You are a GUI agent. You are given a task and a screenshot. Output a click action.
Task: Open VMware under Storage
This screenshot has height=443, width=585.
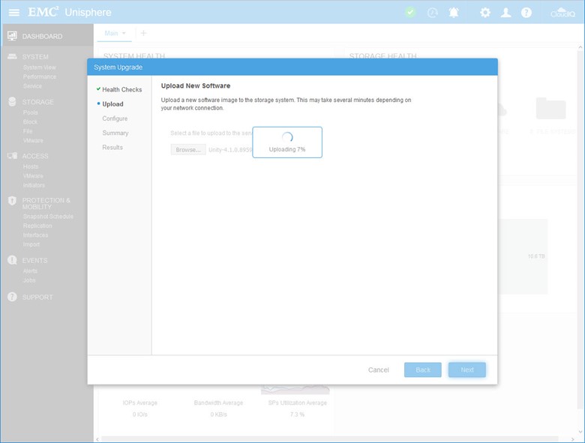pyautogui.click(x=33, y=141)
